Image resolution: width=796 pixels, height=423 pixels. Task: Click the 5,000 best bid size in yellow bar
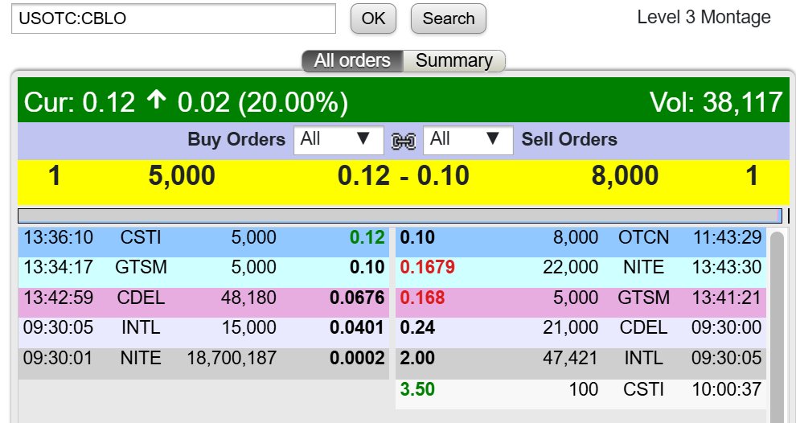(x=182, y=175)
